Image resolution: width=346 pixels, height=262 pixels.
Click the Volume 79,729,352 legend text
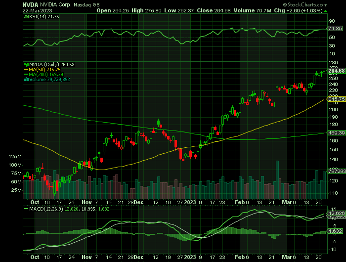click(49, 80)
